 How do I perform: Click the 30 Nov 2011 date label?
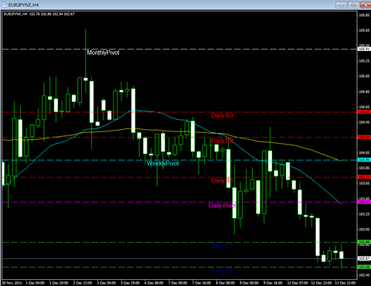coord(12,283)
